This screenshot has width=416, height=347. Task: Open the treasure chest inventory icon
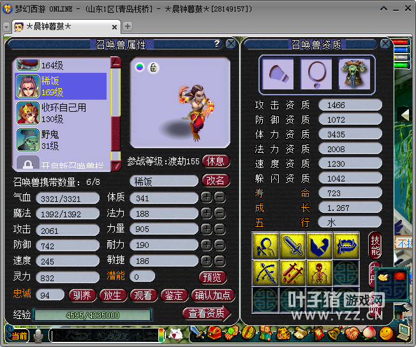pos(214,333)
